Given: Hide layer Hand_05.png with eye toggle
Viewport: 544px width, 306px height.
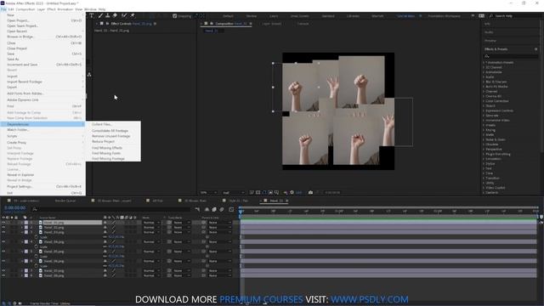Looking at the screenshot, I should pyautogui.click(x=3, y=252).
